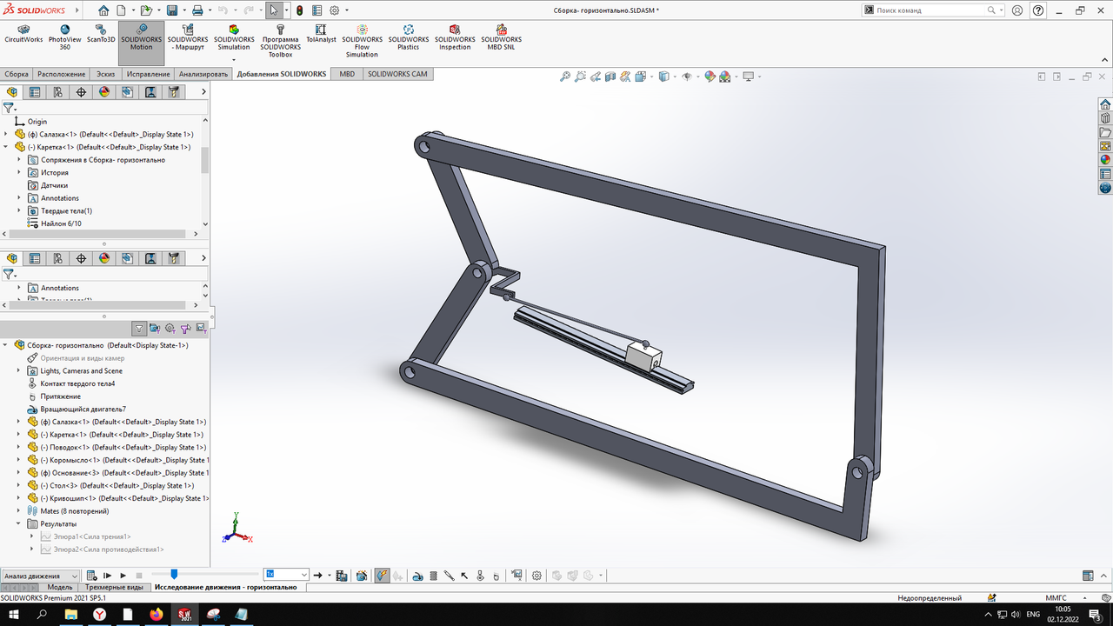Open Windows Start menu
The width and height of the screenshot is (1113, 626).
15,614
